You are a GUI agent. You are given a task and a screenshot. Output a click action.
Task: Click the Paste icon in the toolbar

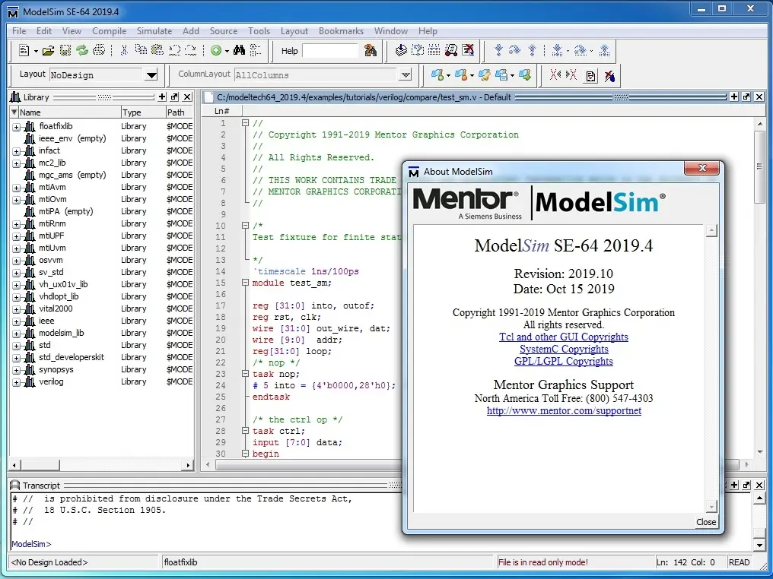click(x=157, y=50)
